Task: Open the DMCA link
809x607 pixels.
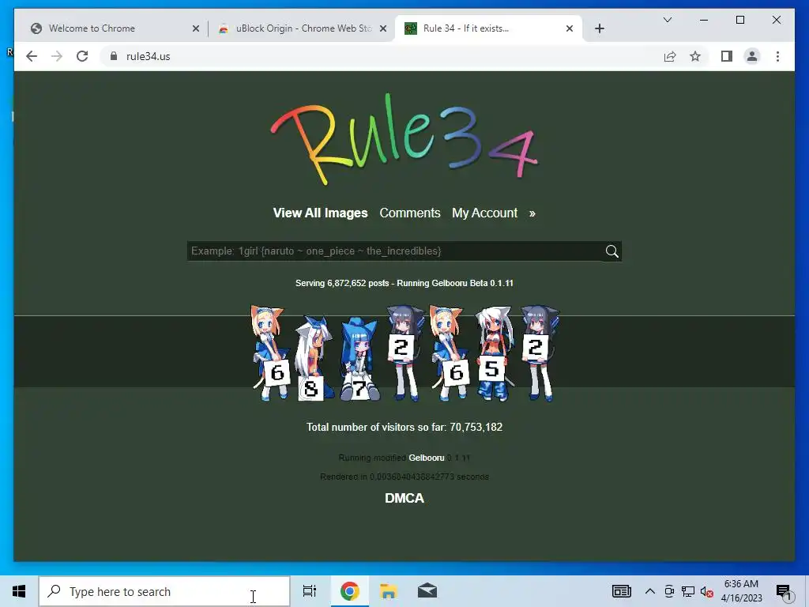Action: point(404,498)
